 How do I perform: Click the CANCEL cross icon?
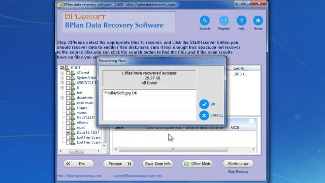pos(204,115)
